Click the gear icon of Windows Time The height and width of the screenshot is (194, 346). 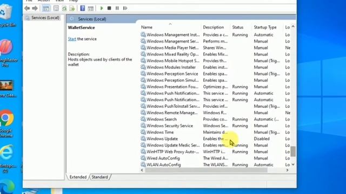[x=143, y=132]
